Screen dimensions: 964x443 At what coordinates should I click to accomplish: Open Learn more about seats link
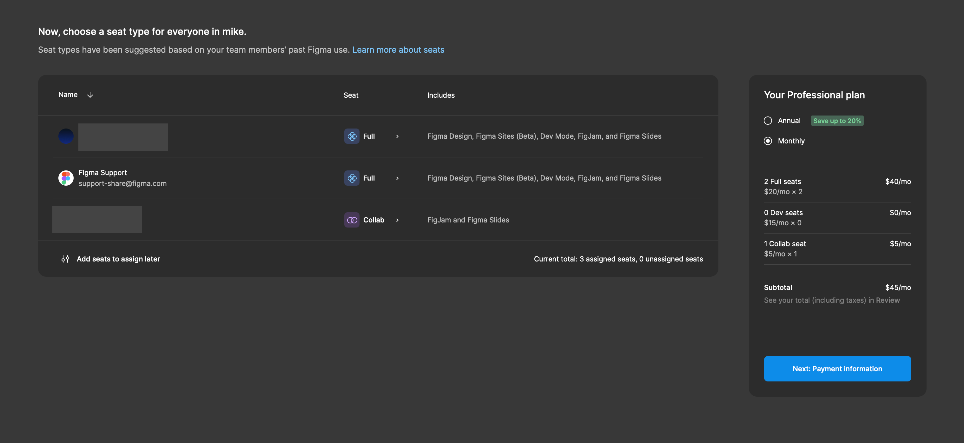(x=398, y=50)
